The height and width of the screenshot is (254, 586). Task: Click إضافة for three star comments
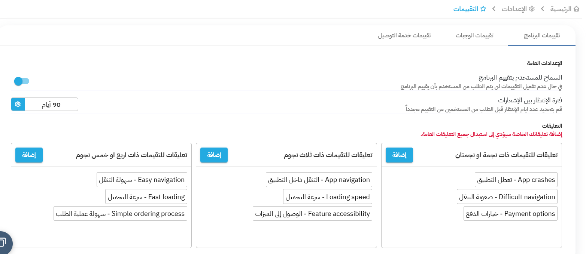point(214,155)
